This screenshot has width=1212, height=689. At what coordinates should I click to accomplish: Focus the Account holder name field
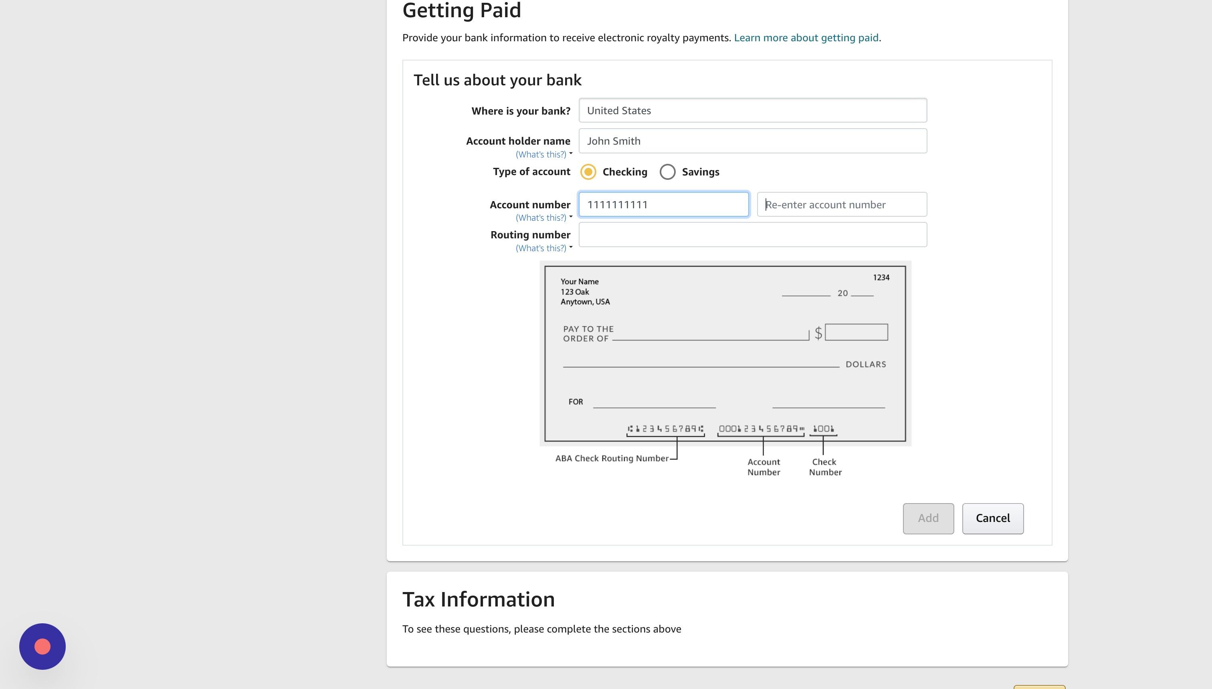coord(753,141)
